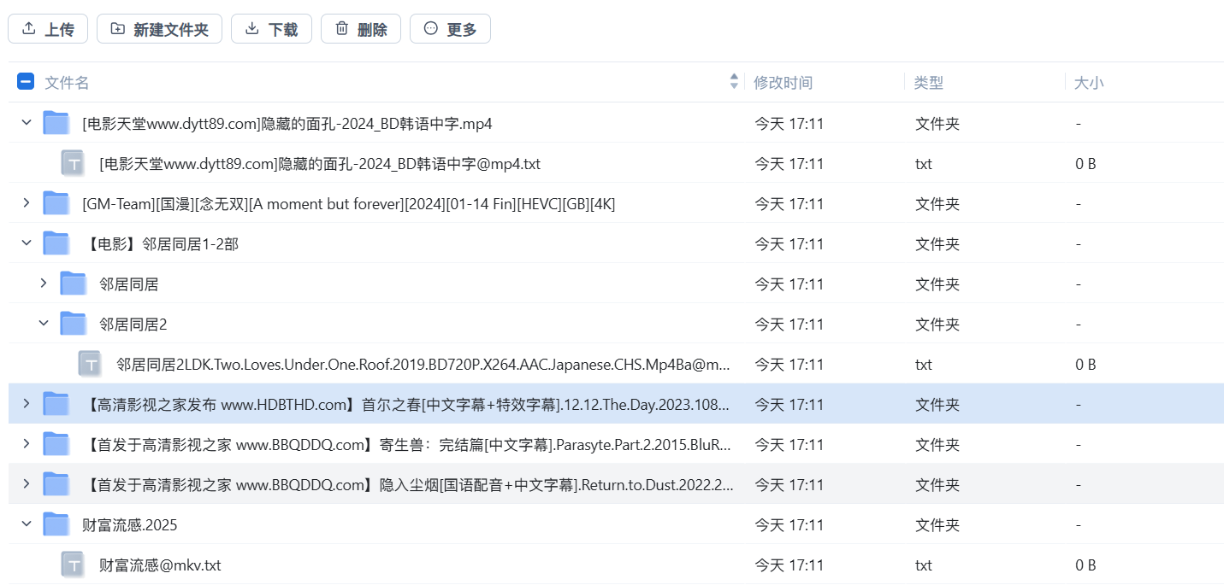Click 0 B size of 邻居同居2LDK txt file

point(1085,365)
